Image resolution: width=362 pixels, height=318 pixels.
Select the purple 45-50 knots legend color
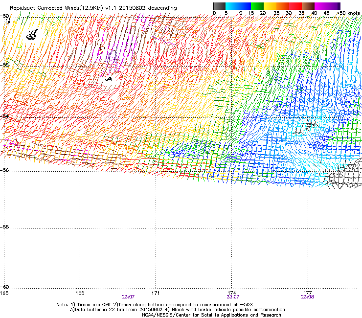click(x=334, y=6)
